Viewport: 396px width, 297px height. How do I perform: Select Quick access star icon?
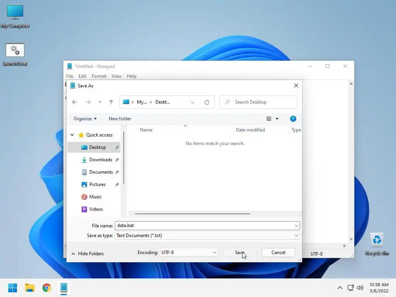coord(81,135)
